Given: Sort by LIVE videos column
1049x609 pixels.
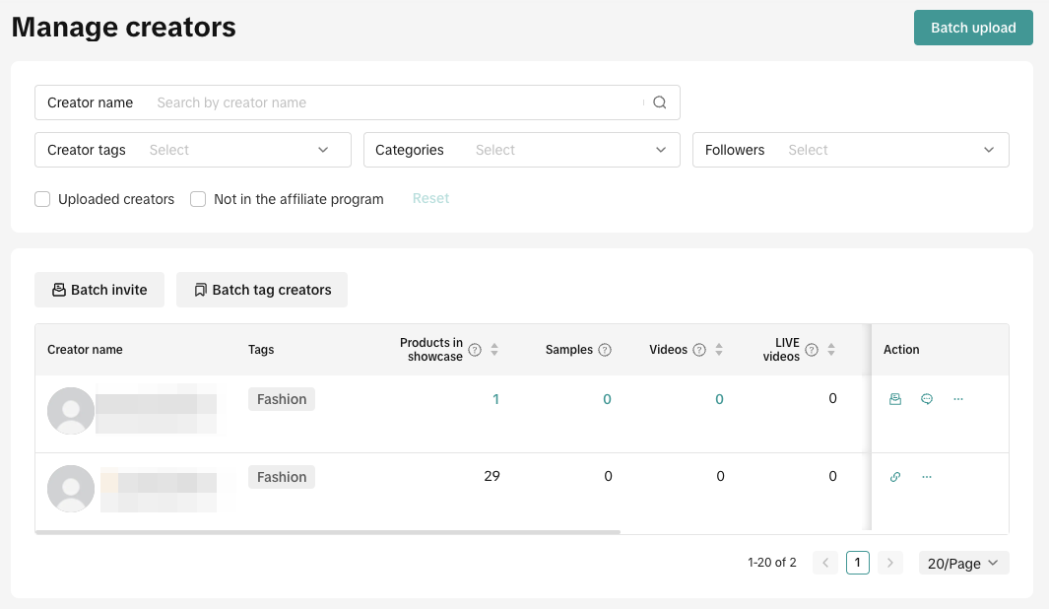Looking at the screenshot, I should pos(831,350).
